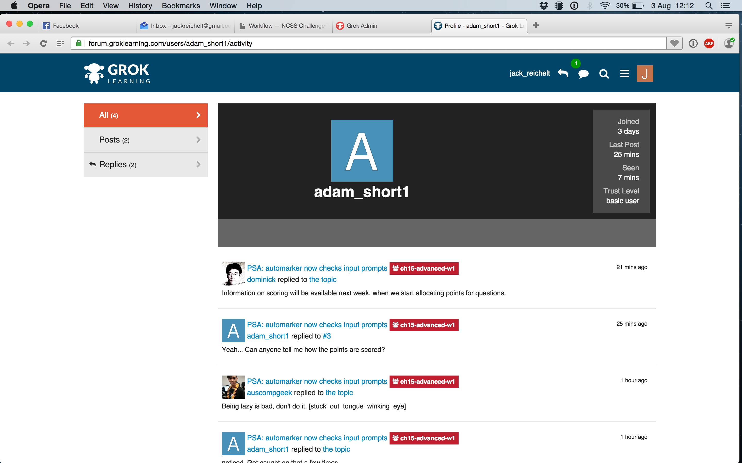
Task: Click ch15-advanced-w1 tag in 25 mins ago post
Action: pos(424,325)
